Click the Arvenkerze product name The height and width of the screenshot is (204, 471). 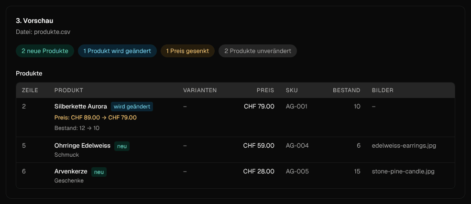71,172
